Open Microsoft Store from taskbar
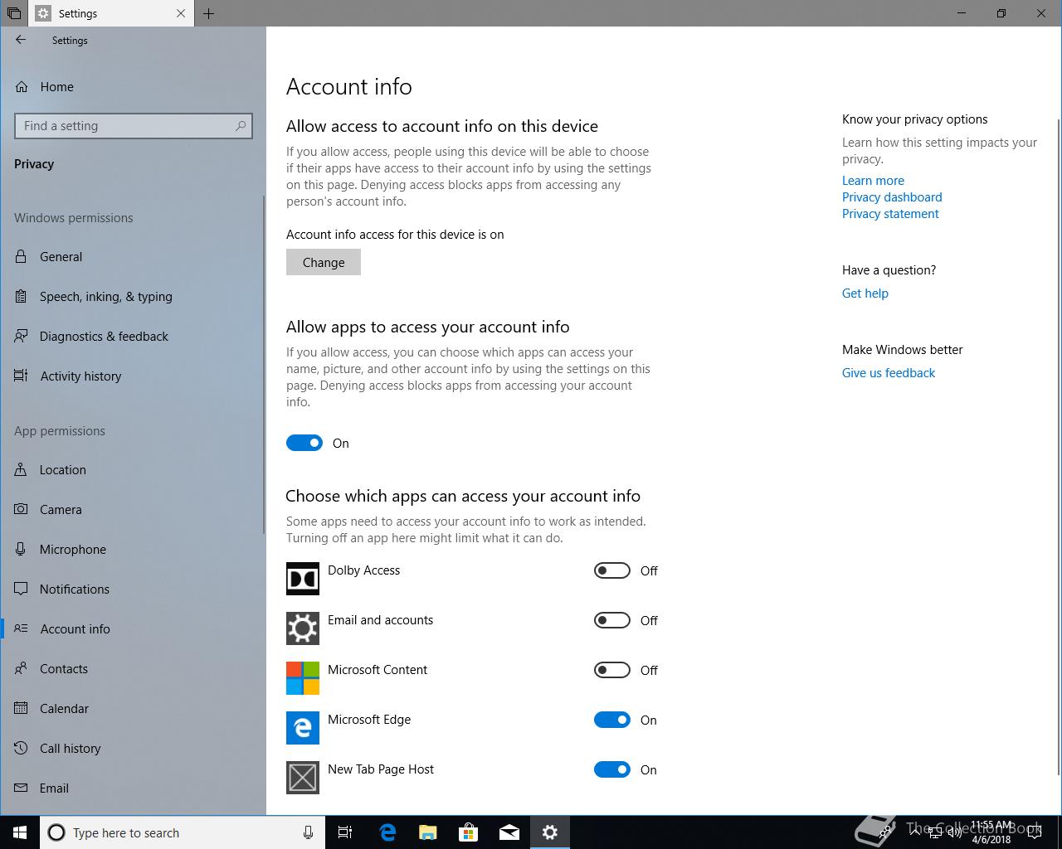1062x849 pixels. [x=469, y=832]
